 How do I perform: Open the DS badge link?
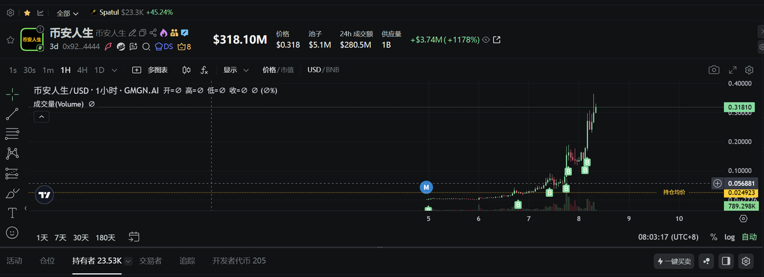coord(164,46)
